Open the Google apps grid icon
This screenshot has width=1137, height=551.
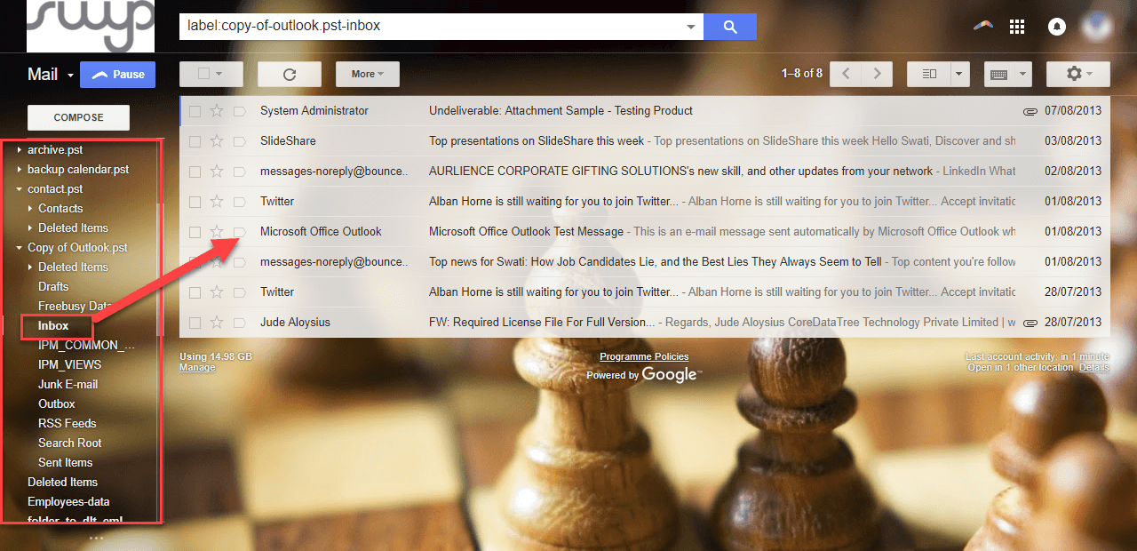[x=1018, y=27]
